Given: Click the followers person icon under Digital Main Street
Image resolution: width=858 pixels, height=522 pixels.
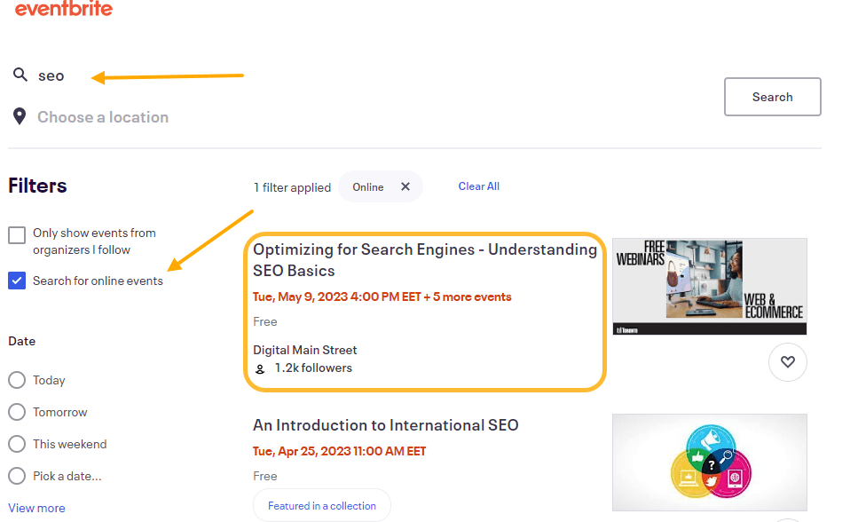Looking at the screenshot, I should tap(261, 368).
